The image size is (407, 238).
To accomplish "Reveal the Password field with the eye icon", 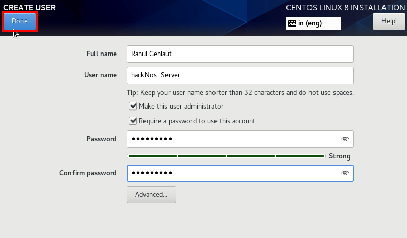I will (x=345, y=139).
